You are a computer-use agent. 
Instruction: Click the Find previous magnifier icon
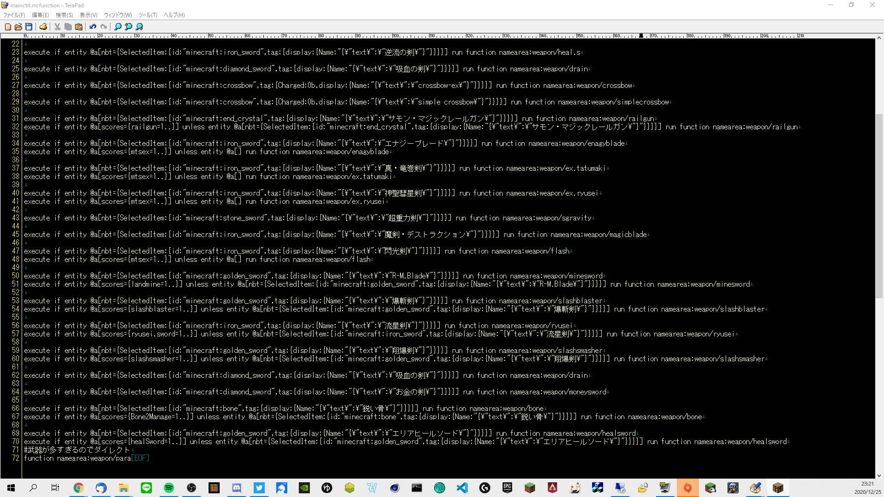pos(128,27)
